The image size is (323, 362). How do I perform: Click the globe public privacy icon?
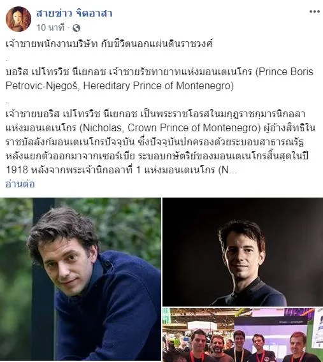[x=76, y=28]
